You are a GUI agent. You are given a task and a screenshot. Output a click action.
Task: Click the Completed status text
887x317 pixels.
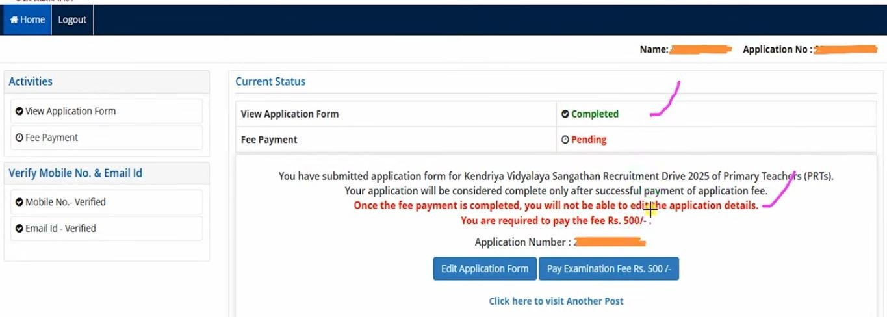595,114
